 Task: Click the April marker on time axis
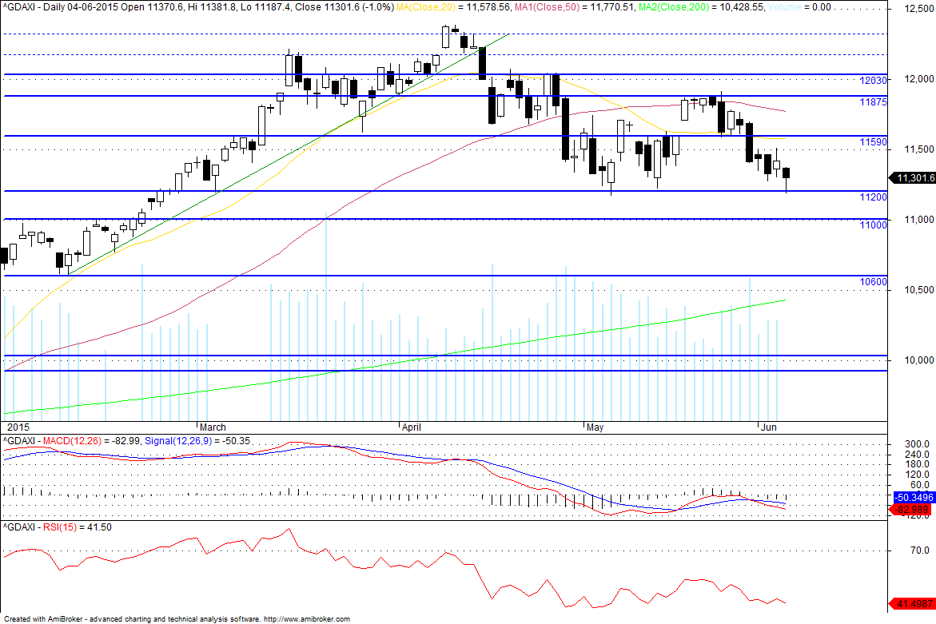pyautogui.click(x=412, y=427)
